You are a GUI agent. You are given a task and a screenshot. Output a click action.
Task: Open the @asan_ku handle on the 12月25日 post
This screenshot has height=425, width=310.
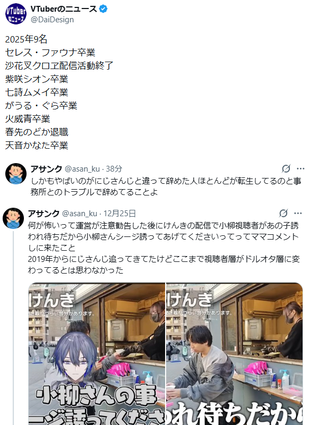(80, 214)
